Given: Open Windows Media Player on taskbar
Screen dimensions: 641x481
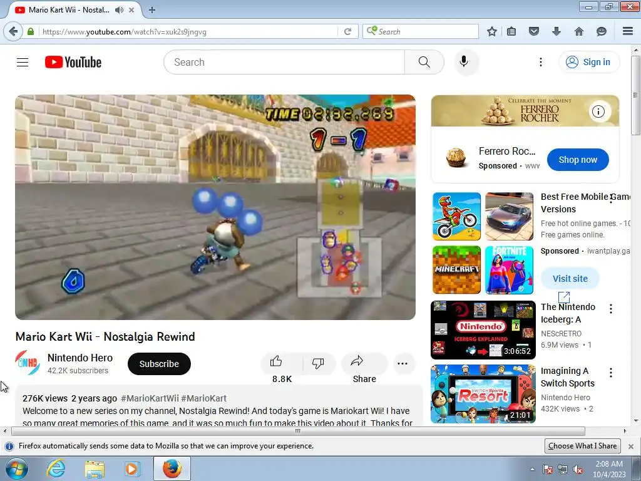Looking at the screenshot, I should pyautogui.click(x=132, y=468).
